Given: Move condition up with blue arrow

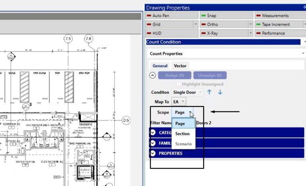Looking at the screenshot, I should click(209, 92).
